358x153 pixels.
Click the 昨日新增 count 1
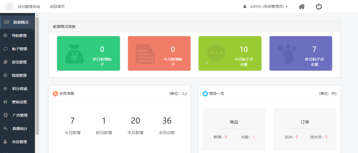click(x=104, y=121)
